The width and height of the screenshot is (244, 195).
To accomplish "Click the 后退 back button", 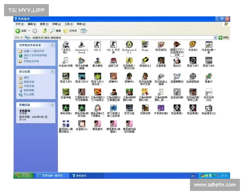I will (21, 31).
